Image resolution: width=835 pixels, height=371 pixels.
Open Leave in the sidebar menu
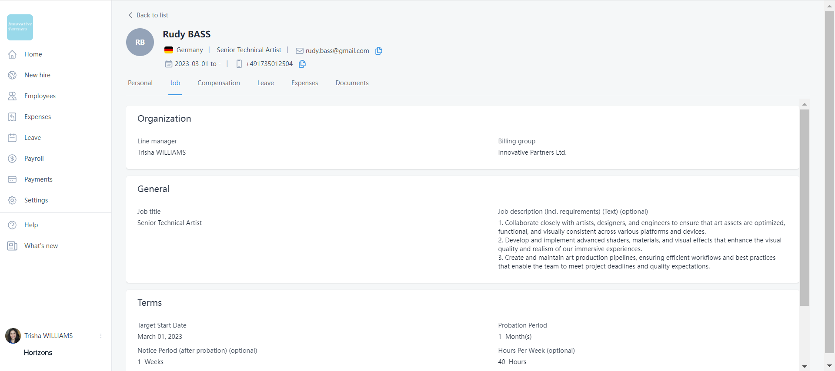(x=33, y=138)
